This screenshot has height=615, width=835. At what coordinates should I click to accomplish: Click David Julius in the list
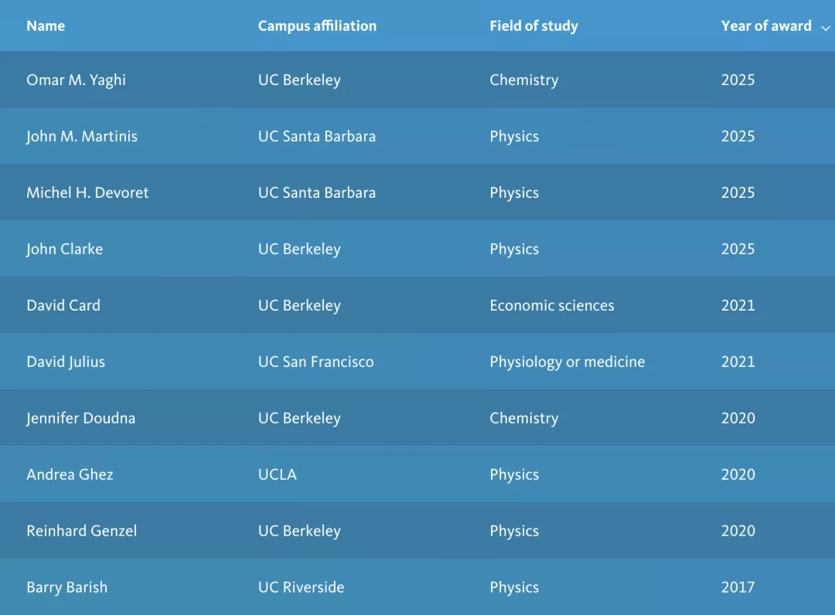point(66,362)
